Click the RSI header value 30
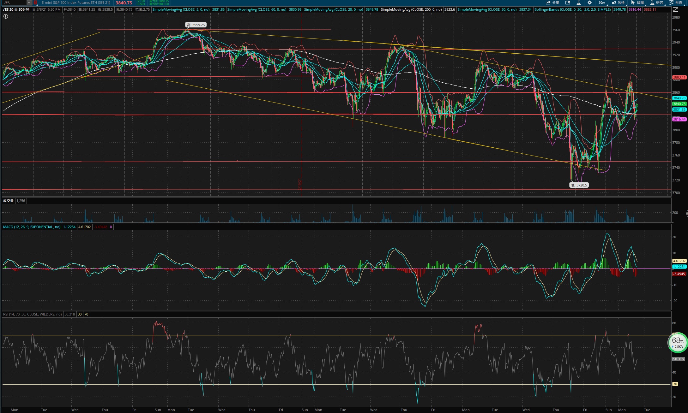688x413 pixels. tap(80, 314)
